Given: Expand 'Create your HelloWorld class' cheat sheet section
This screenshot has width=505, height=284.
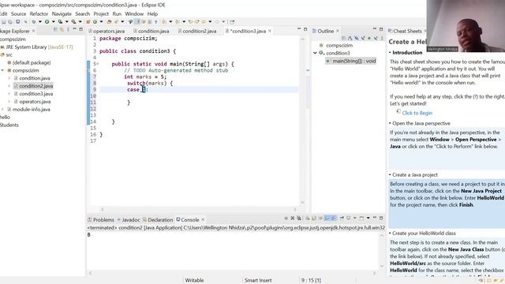Looking at the screenshot, I should click(424, 234).
